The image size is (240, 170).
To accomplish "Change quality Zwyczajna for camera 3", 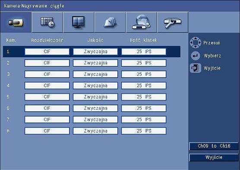I will pyautogui.click(x=95, y=74).
